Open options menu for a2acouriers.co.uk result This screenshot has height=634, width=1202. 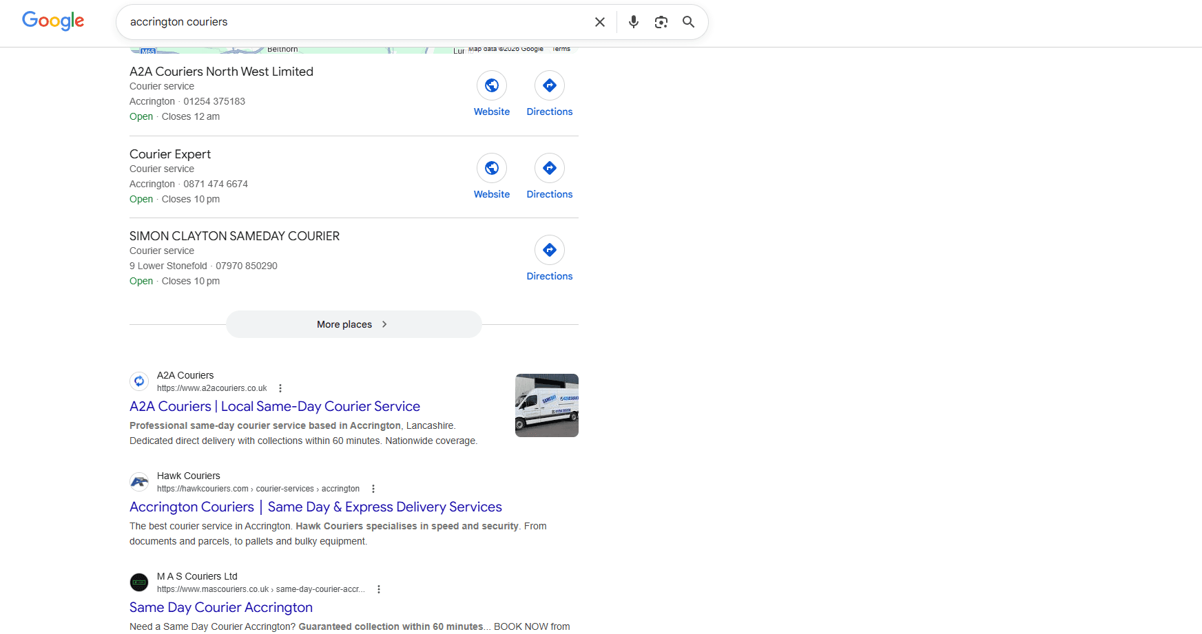280,388
